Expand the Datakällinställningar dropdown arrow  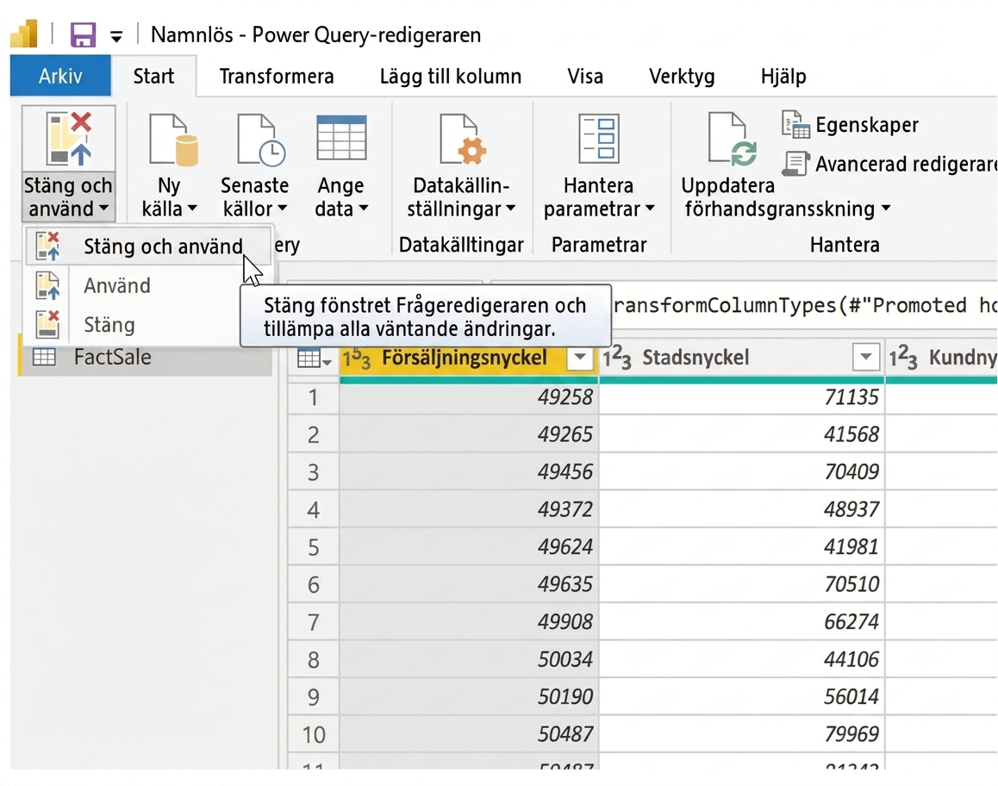(510, 209)
